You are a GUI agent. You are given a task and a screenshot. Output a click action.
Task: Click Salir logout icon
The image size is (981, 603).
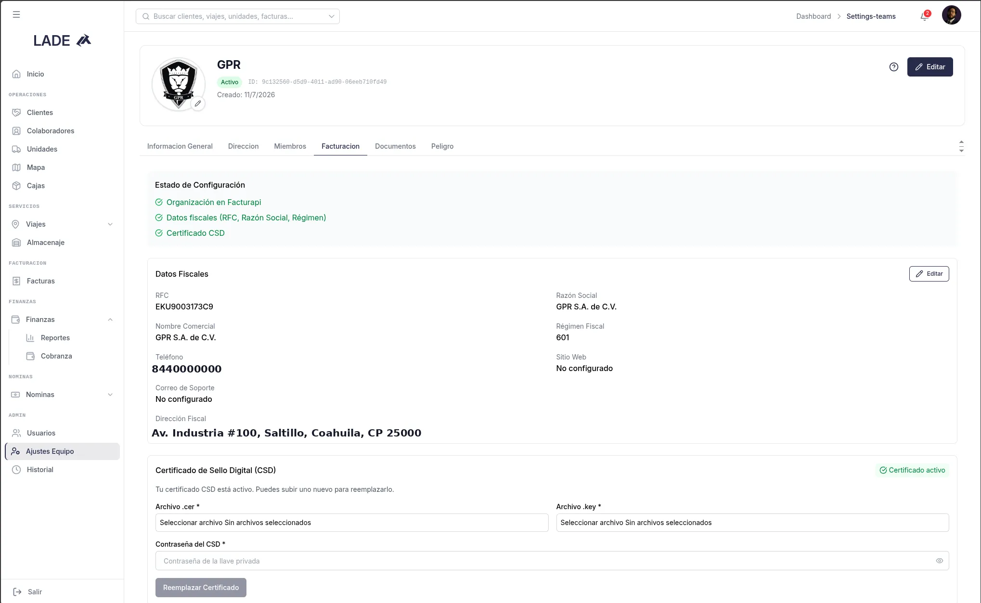[17, 592]
